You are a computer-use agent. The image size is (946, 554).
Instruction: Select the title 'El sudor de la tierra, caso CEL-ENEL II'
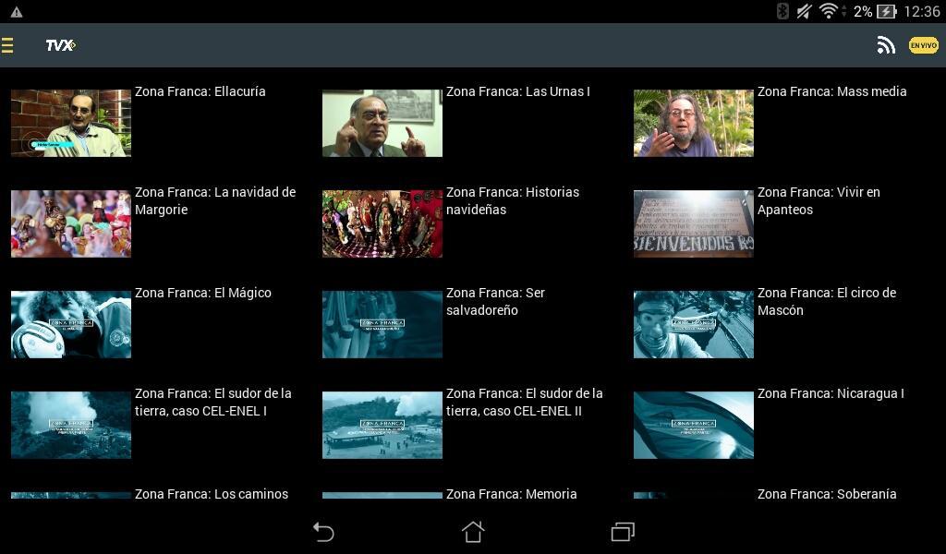pyautogui.click(x=525, y=402)
